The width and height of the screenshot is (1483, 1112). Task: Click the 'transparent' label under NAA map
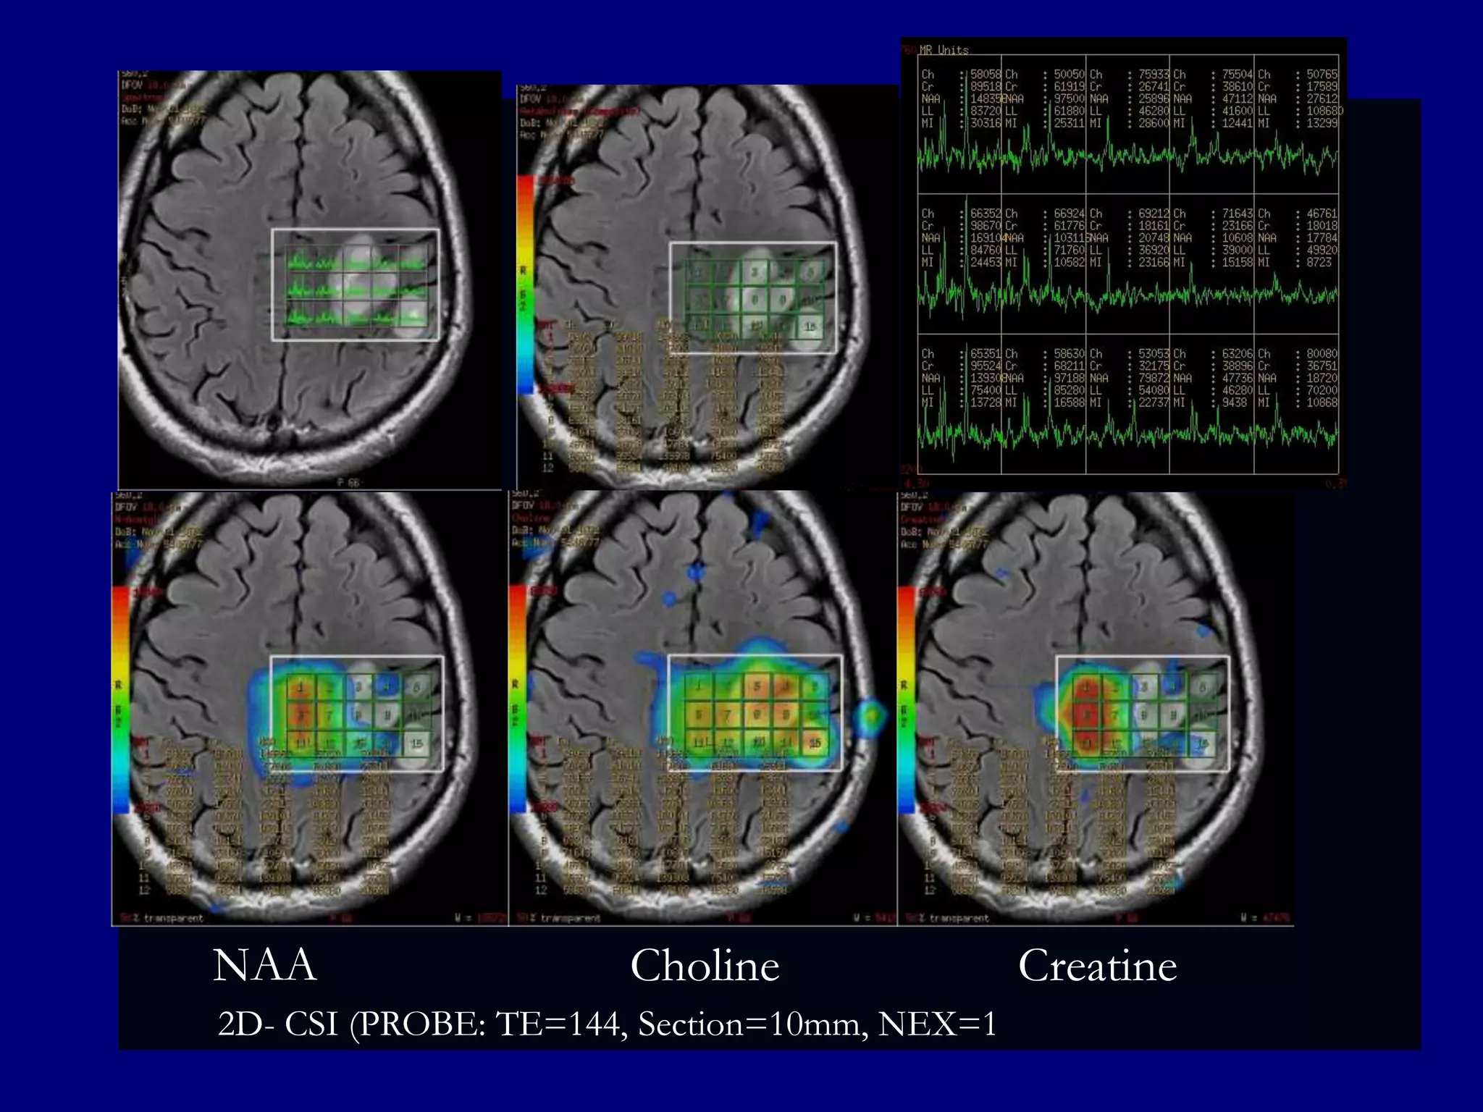click(x=172, y=918)
